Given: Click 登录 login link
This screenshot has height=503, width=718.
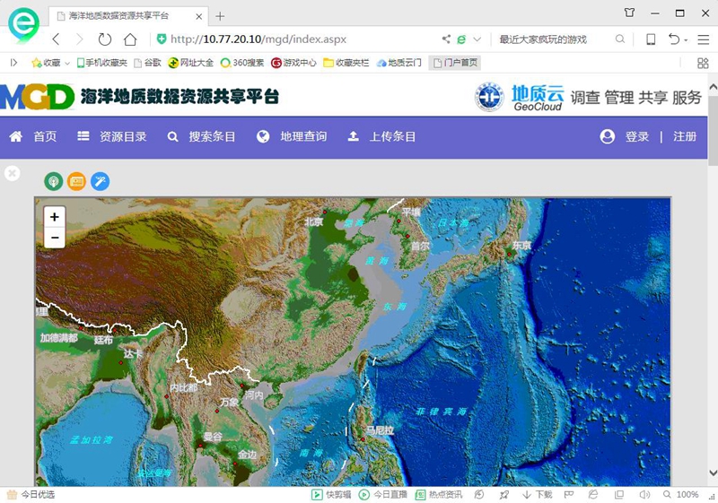Looking at the screenshot, I should tap(626, 136).
